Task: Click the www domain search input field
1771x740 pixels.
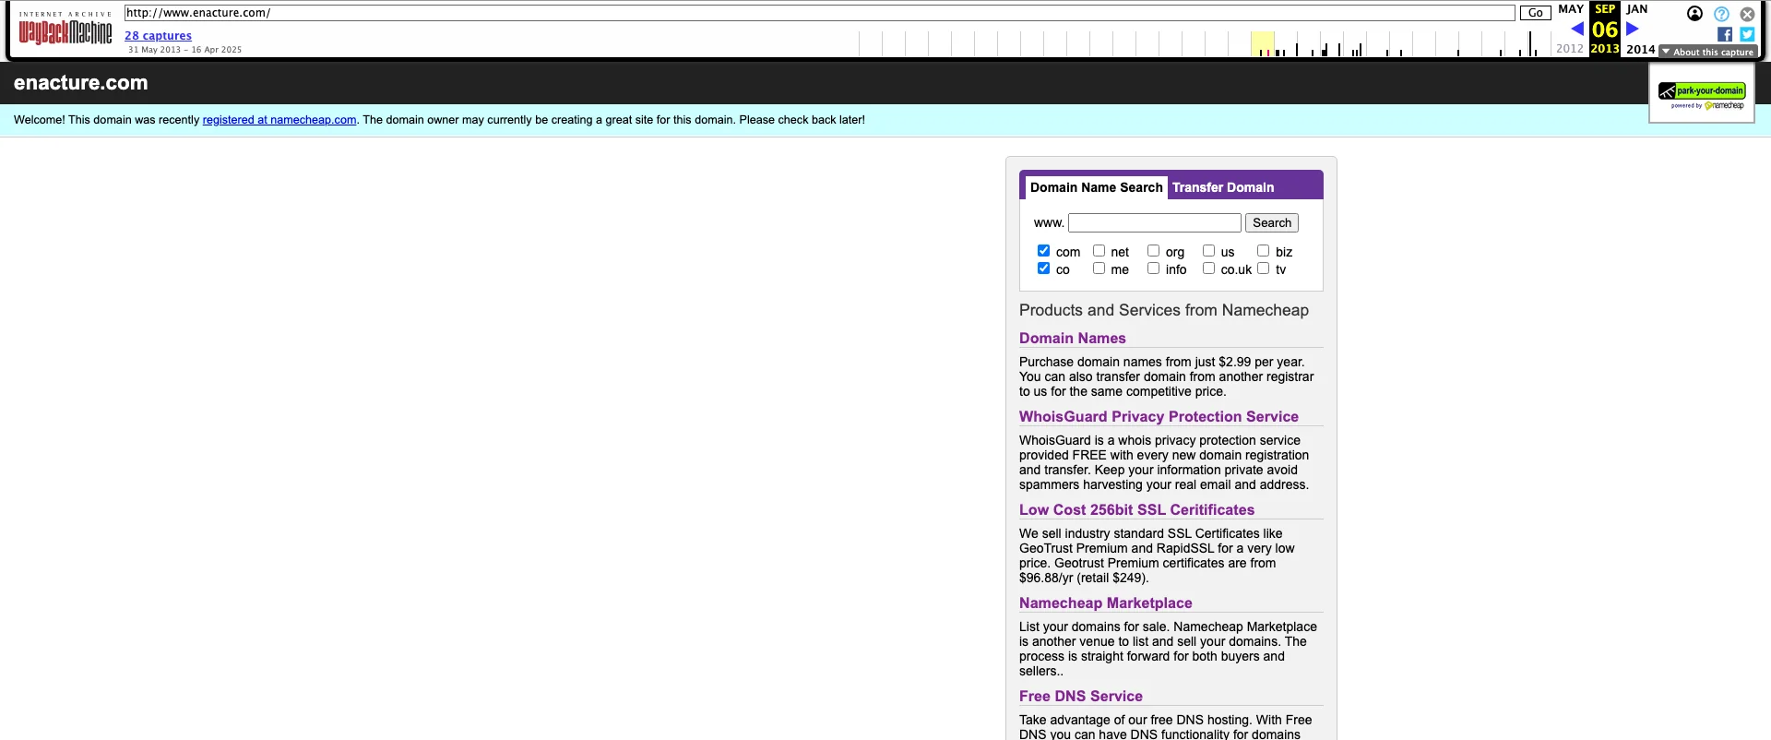Action: pyautogui.click(x=1154, y=223)
